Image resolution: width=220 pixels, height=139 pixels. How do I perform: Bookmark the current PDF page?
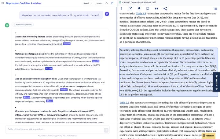148,9
